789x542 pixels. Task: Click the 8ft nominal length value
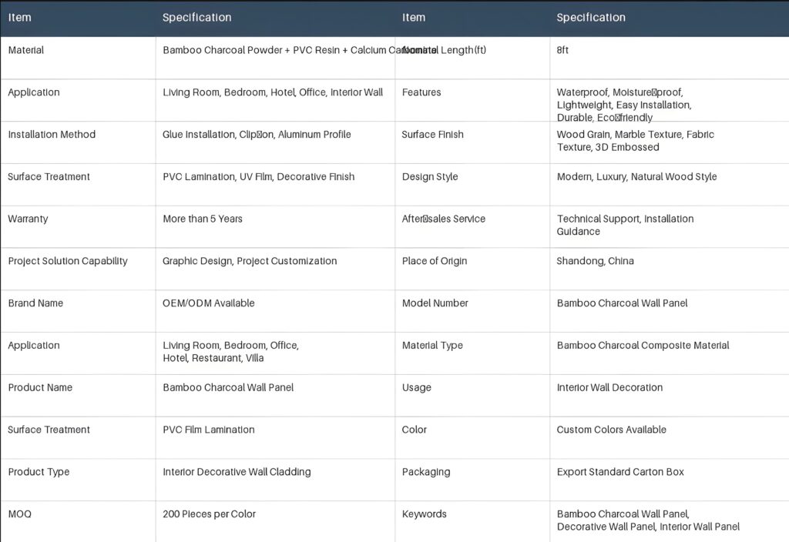[x=562, y=50]
